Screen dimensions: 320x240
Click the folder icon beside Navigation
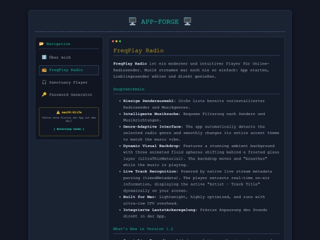[x=41, y=44]
